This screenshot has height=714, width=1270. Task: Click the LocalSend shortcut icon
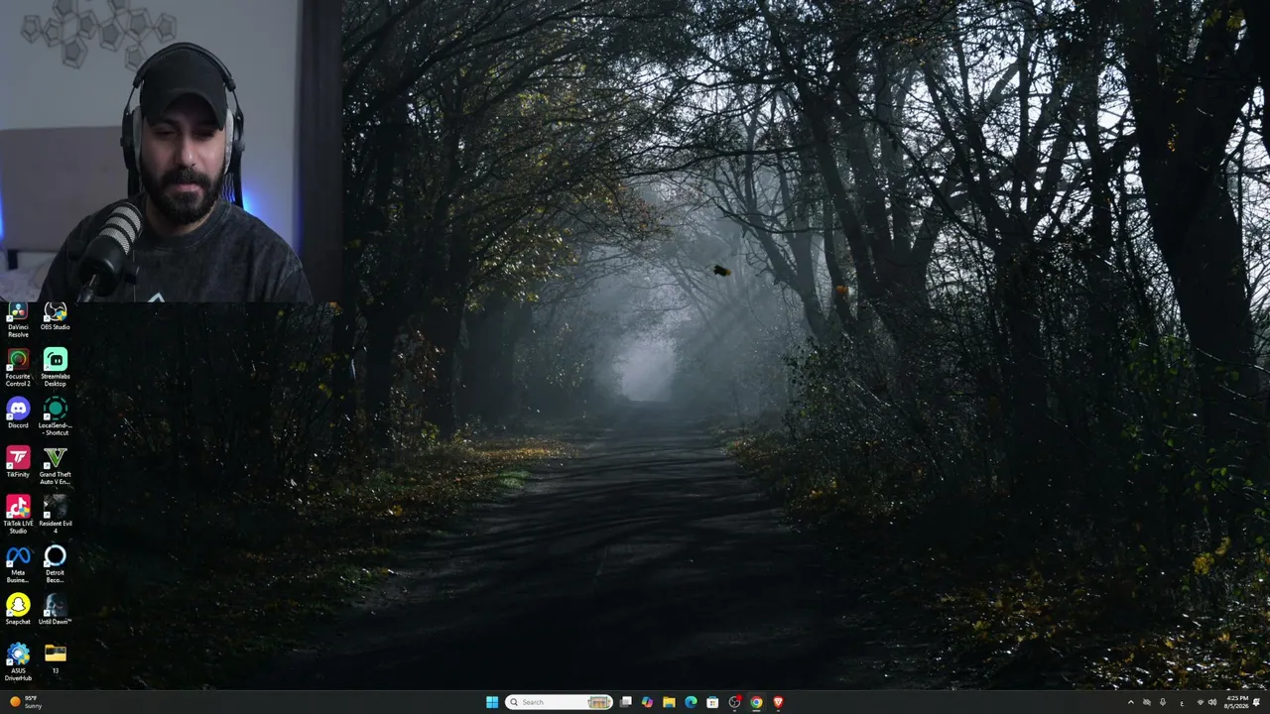click(56, 417)
